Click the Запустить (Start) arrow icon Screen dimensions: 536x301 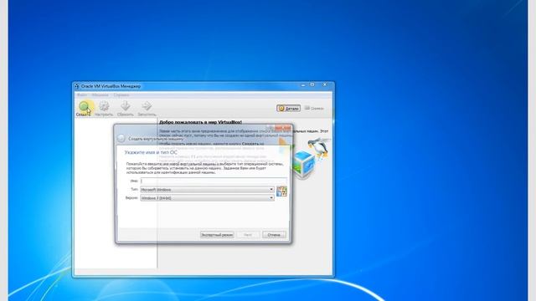click(x=147, y=106)
